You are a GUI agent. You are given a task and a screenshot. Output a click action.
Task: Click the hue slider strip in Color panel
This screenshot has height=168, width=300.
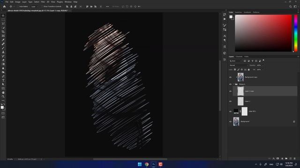296,33
